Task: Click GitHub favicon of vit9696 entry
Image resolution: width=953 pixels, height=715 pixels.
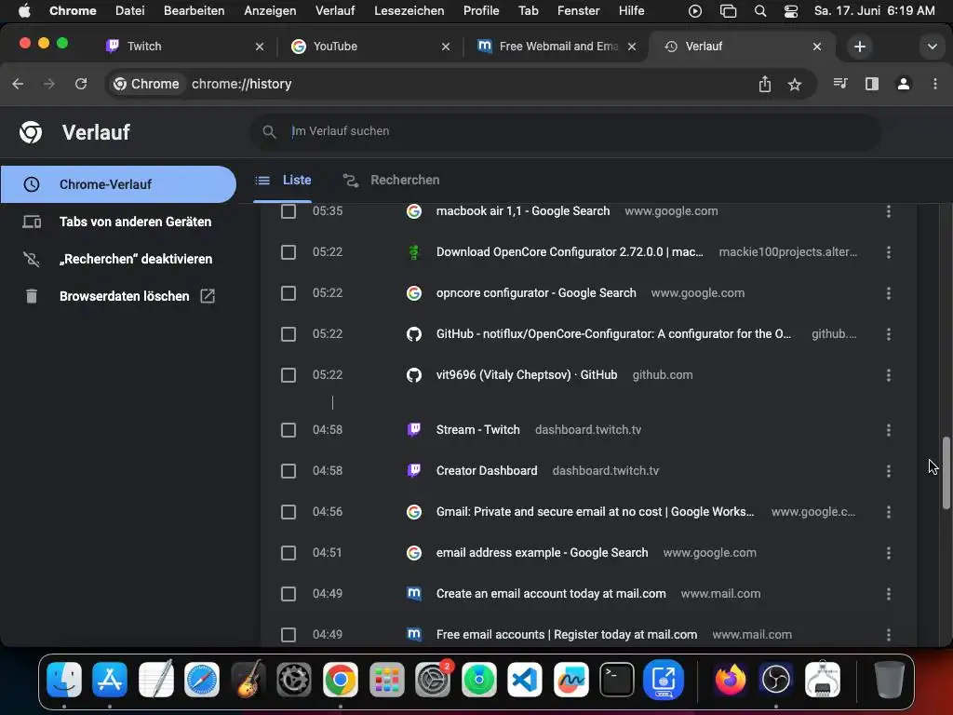Action: 414,375
